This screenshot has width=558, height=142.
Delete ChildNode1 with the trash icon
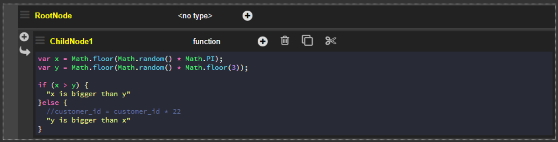[x=285, y=40]
